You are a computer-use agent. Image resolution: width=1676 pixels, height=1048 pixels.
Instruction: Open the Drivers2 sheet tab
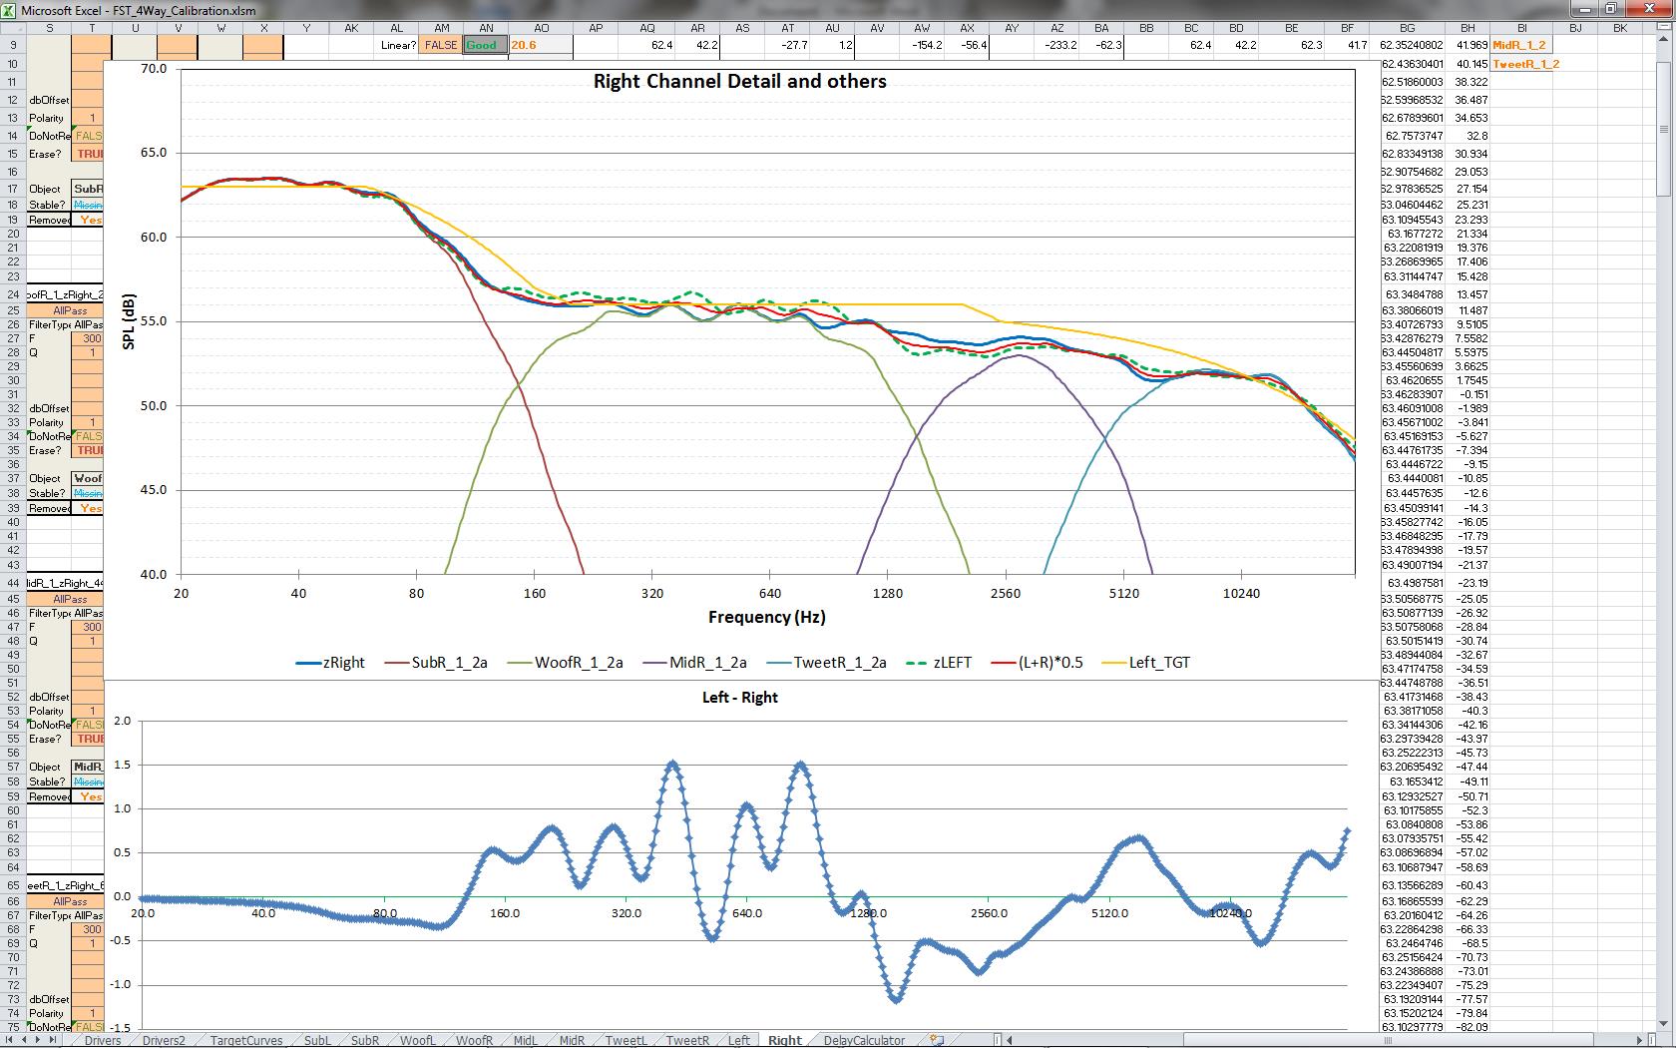pos(163,1040)
